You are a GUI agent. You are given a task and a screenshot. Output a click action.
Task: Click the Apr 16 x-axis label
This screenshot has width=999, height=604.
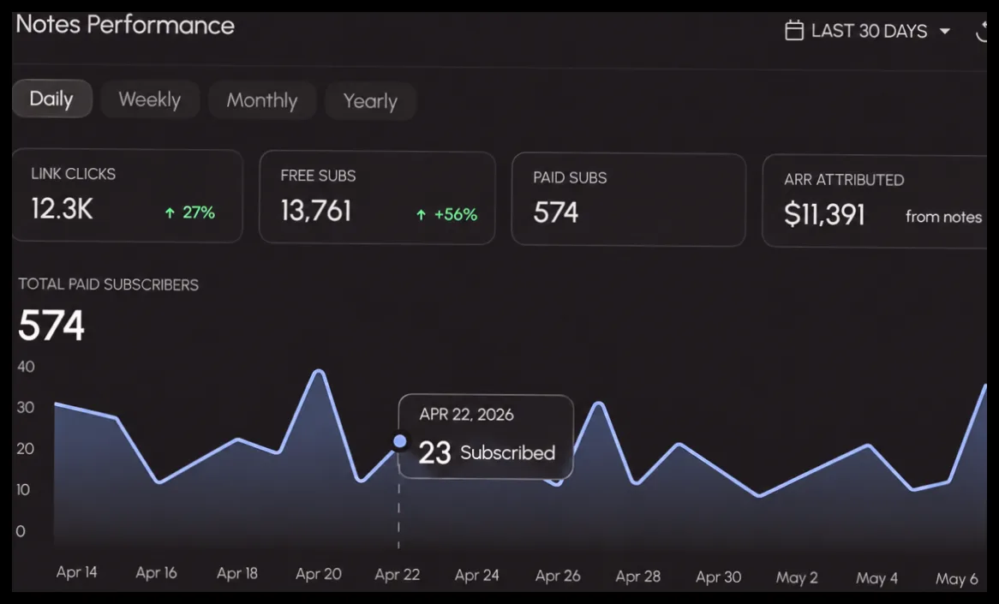[156, 573]
